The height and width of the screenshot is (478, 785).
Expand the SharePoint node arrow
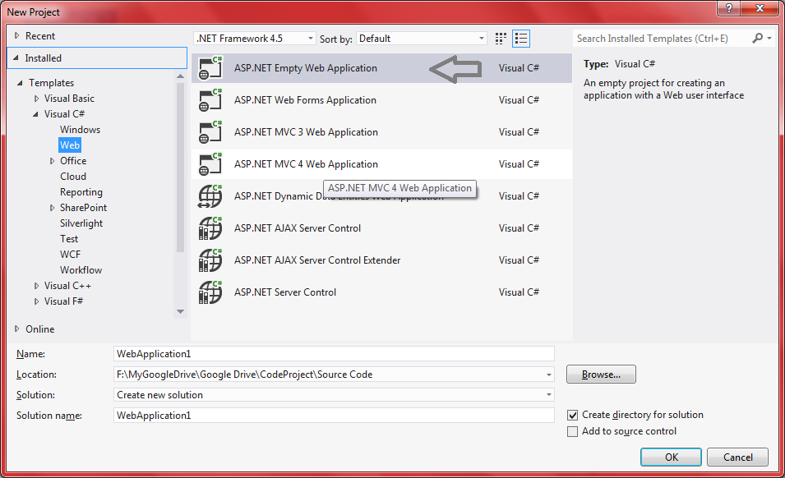52,208
